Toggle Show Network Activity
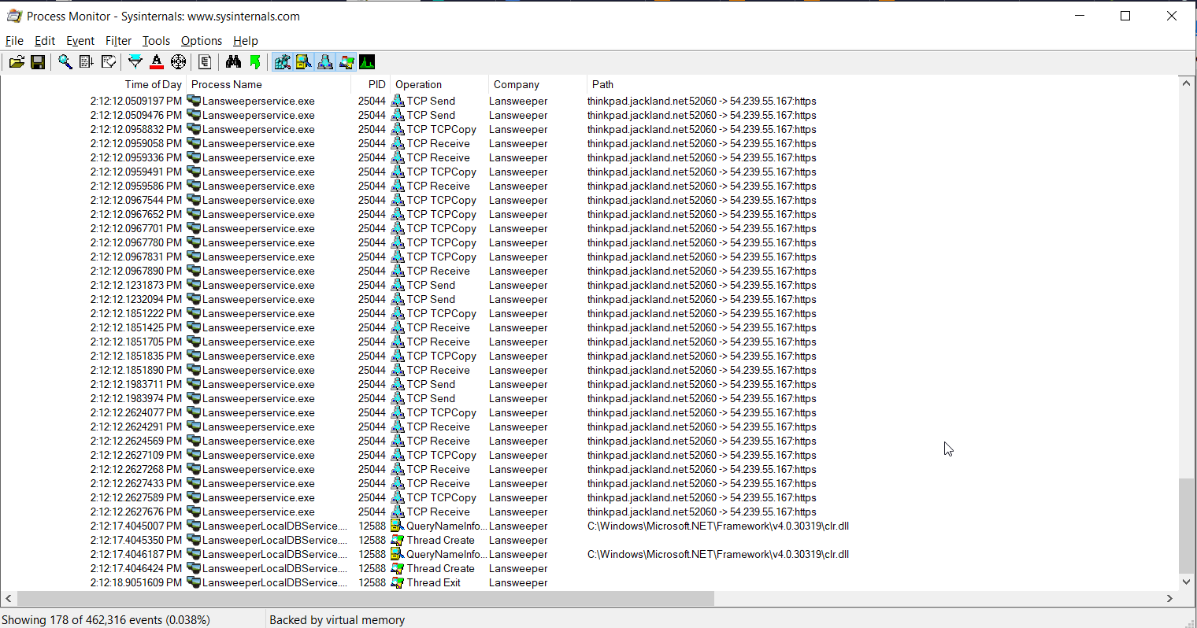Viewport: 1197px width, 628px height. click(x=324, y=62)
